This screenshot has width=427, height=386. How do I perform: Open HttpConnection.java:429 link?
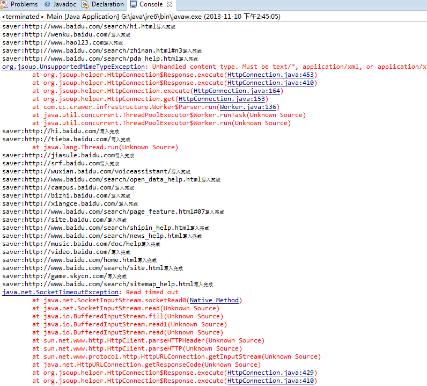pyautogui.click(x=270, y=373)
